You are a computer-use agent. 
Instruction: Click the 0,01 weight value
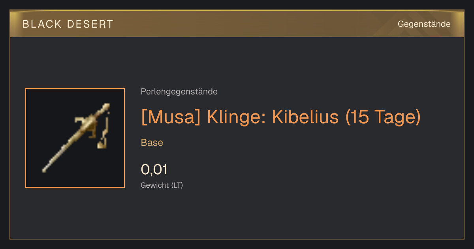coord(154,170)
